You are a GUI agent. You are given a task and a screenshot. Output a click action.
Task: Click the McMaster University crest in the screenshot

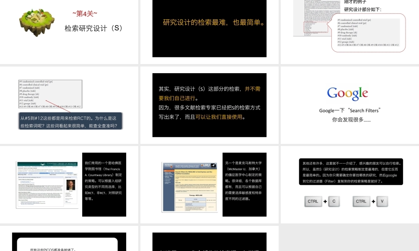pos(168,165)
